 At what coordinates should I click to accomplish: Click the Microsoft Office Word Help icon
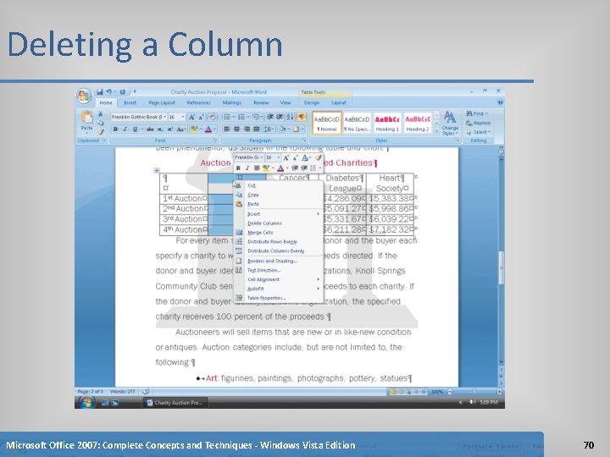pos(500,102)
